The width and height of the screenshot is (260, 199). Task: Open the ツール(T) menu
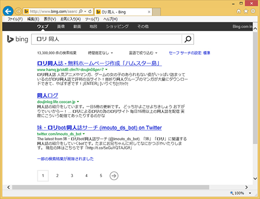(x=92, y=19)
